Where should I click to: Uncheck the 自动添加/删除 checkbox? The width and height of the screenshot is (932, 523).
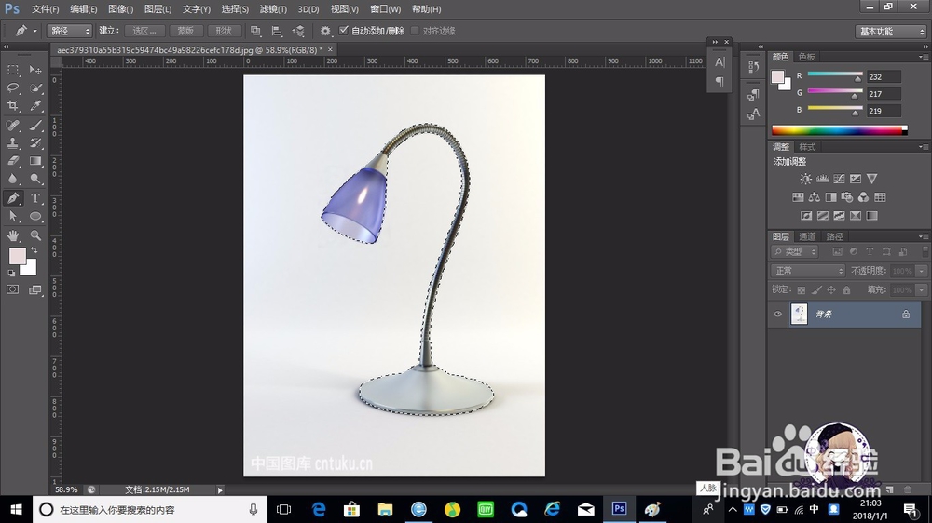point(344,31)
